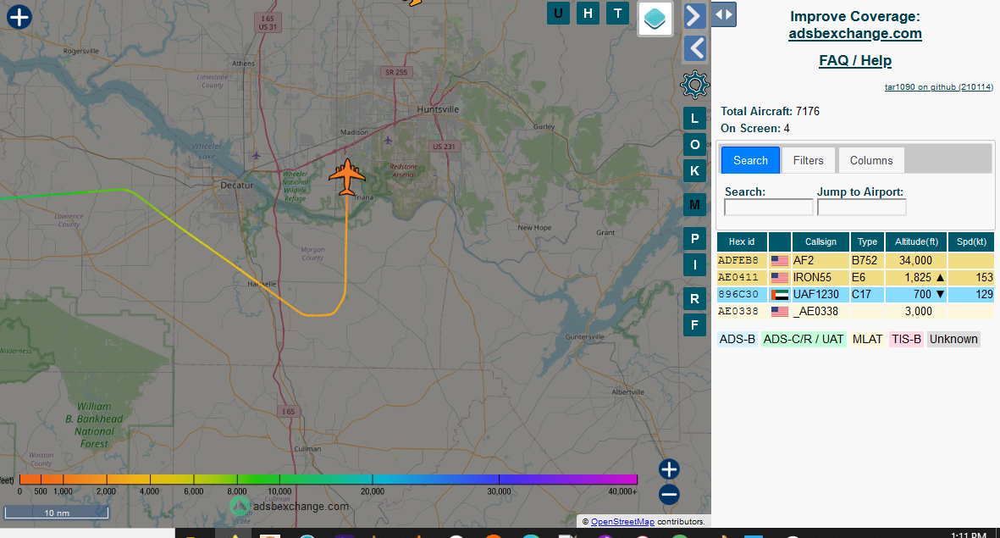Click the ADS-C/R / UAT legend label

(804, 339)
